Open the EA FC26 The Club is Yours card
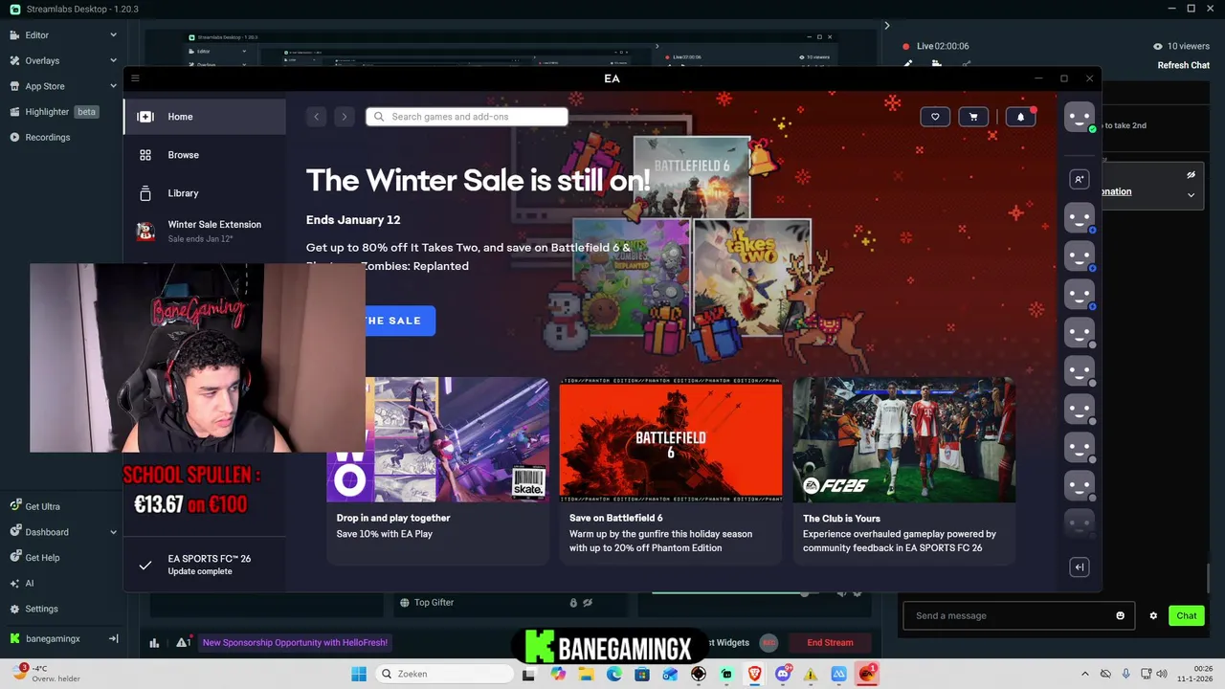The image size is (1225, 689). (903, 469)
